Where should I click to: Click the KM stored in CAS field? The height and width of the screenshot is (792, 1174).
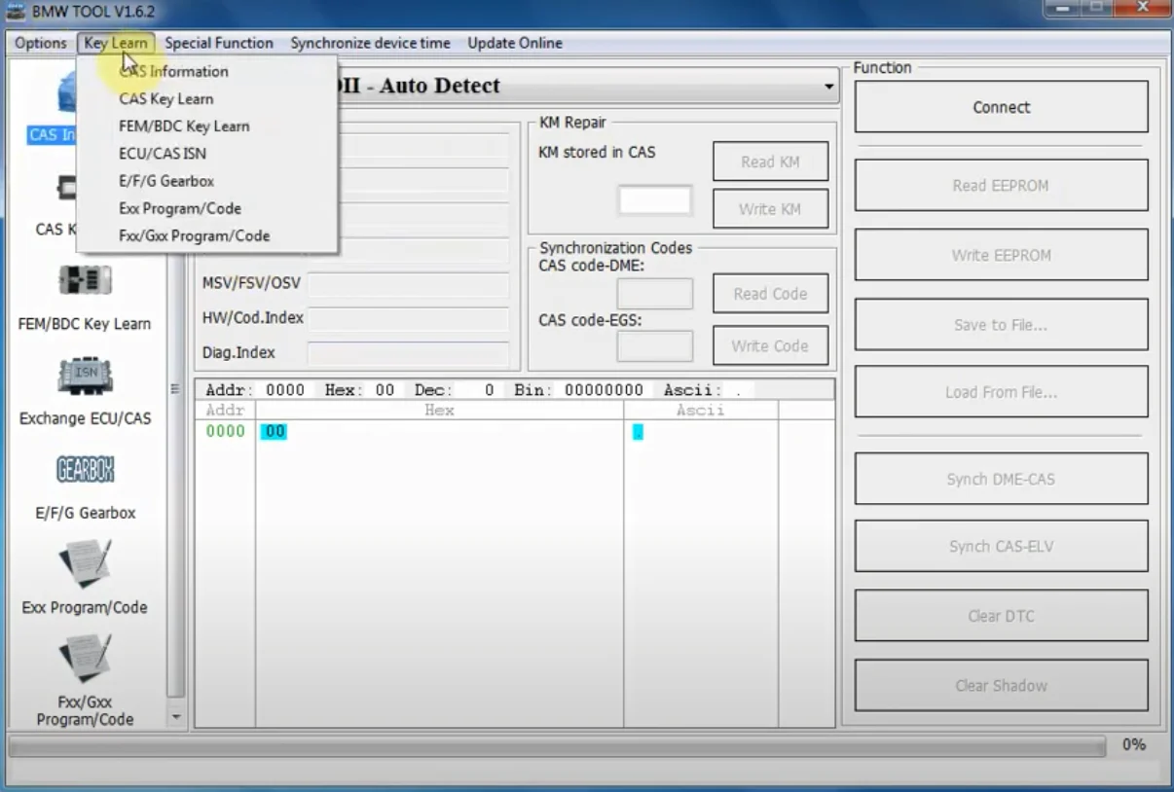point(655,200)
